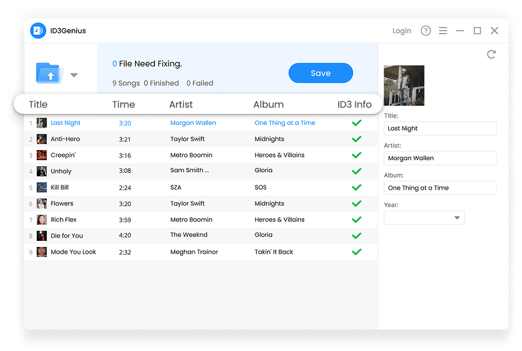Viewport: 522px width, 351px height.
Task: Click One Thing at a Time album cell in list
Action: (285, 123)
